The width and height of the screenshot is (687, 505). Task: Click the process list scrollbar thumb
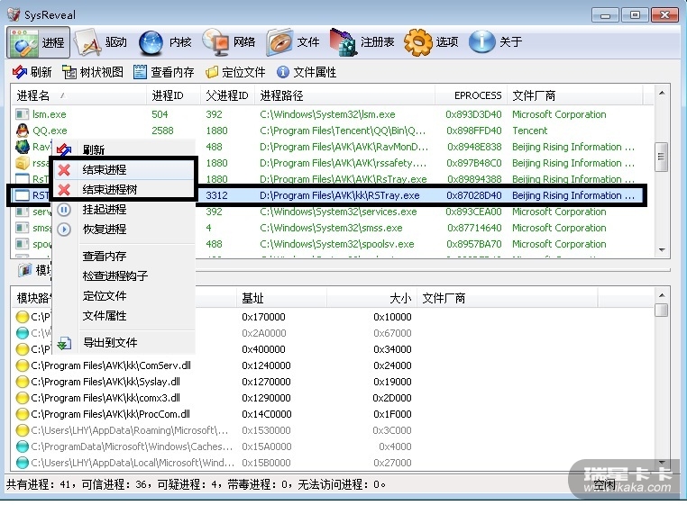click(661, 157)
